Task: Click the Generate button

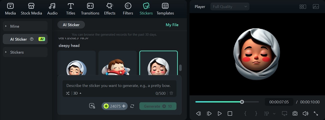Action: [158, 106]
